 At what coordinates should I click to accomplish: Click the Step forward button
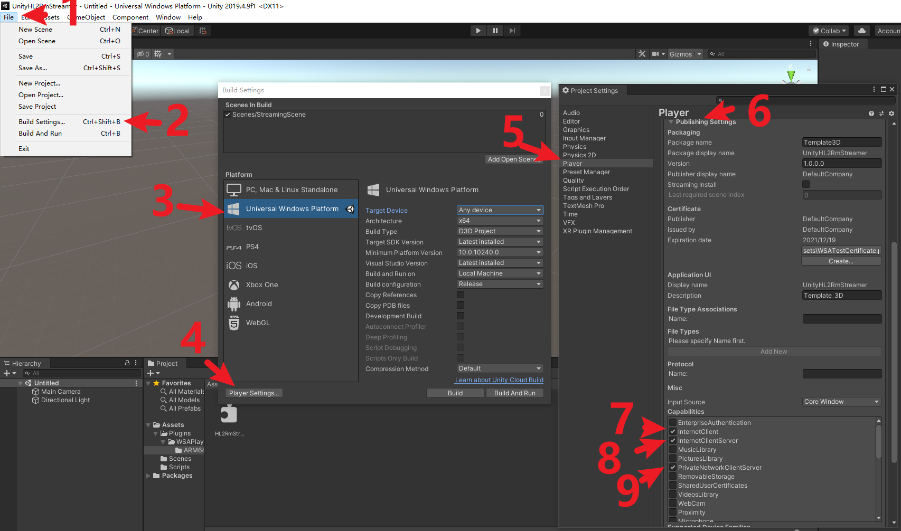[x=512, y=31]
